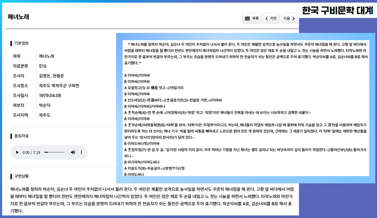Click the audio time display 0:00 / 7:19
This screenshot has height=218, width=377.
31,153
